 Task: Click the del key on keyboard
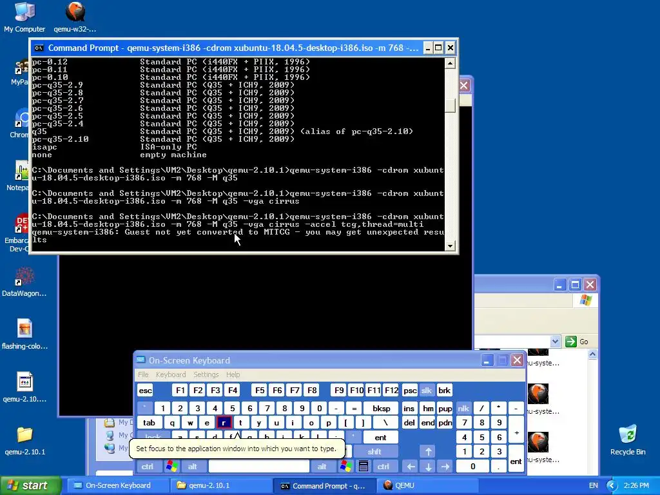pos(409,423)
